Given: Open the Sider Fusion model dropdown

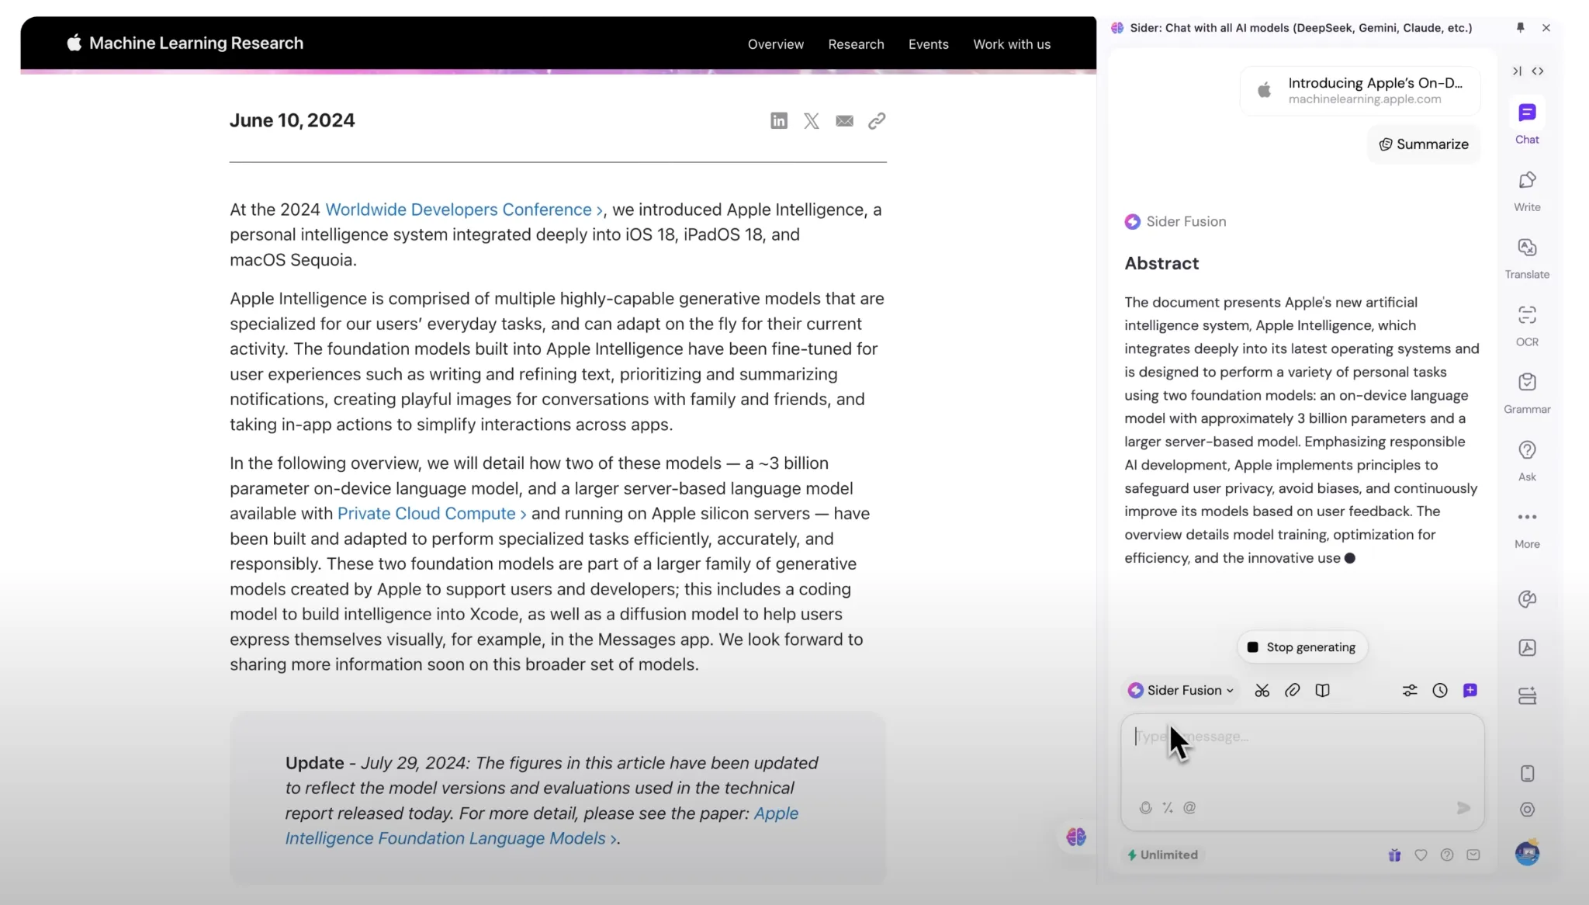Looking at the screenshot, I should coord(1180,690).
